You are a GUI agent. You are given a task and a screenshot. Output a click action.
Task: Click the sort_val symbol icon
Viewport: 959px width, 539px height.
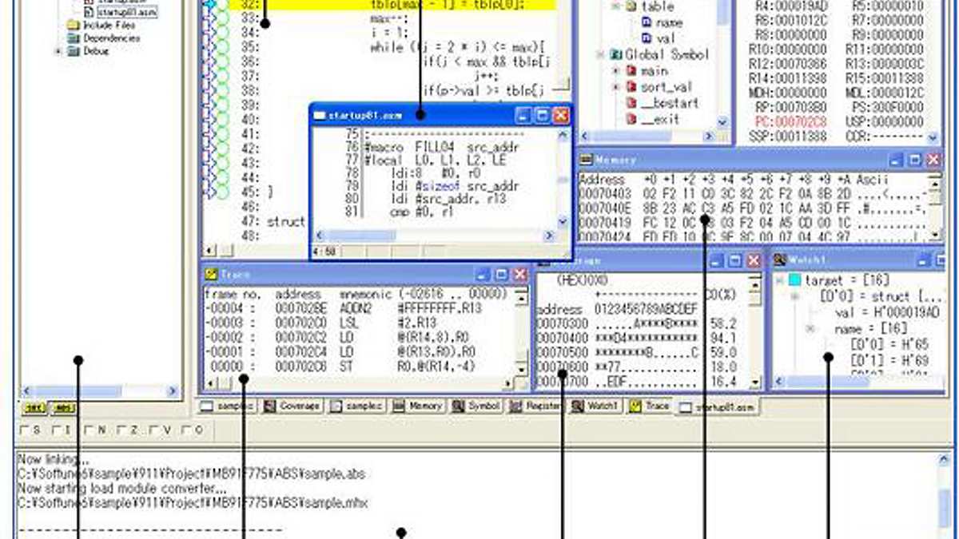(631, 87)
